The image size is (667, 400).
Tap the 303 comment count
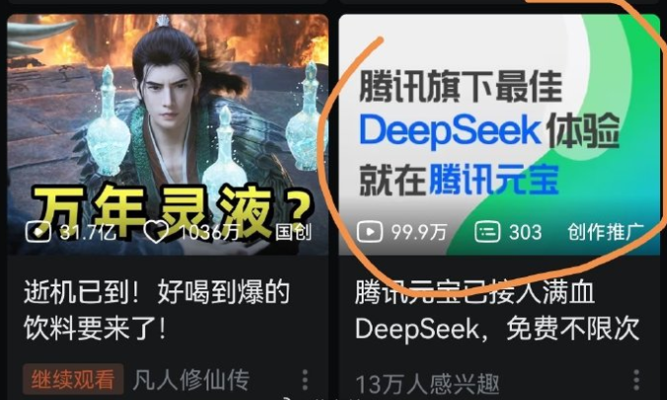pyautogui.click(x=526, y=232)
